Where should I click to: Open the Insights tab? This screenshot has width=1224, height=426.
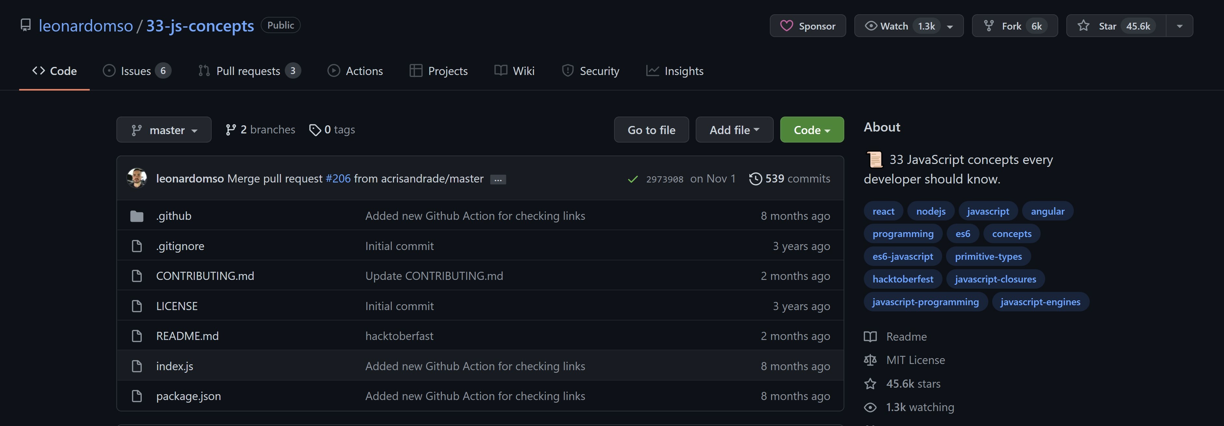[x=675, y=71]
